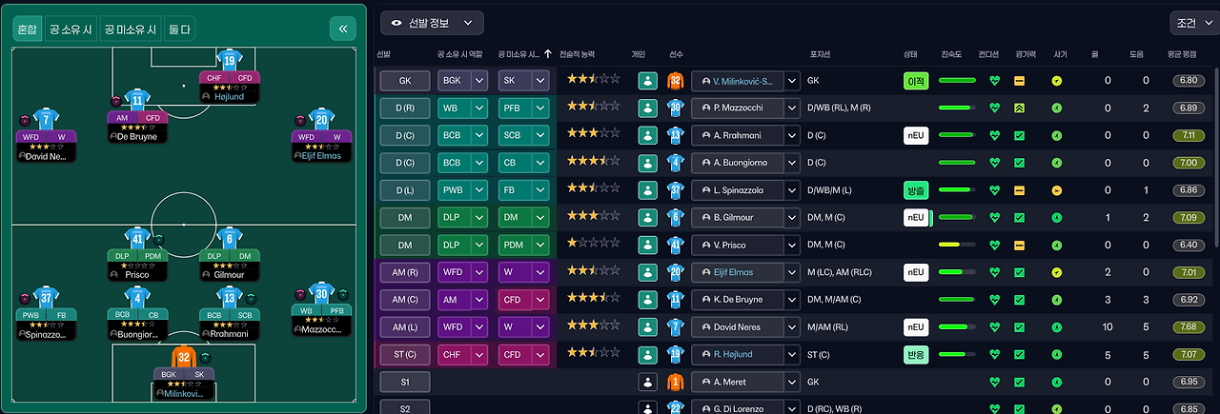Click familiarity bar for P. Mazzocchi

[958, 108]
